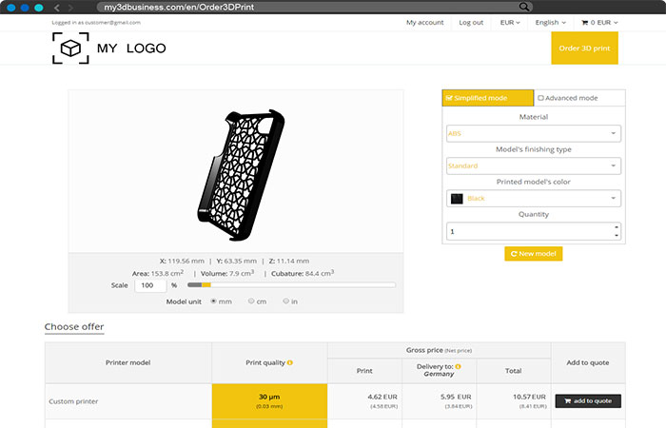
Task: Expand the 0 EUR cart dropdown
Action: (x=599, y=23)
